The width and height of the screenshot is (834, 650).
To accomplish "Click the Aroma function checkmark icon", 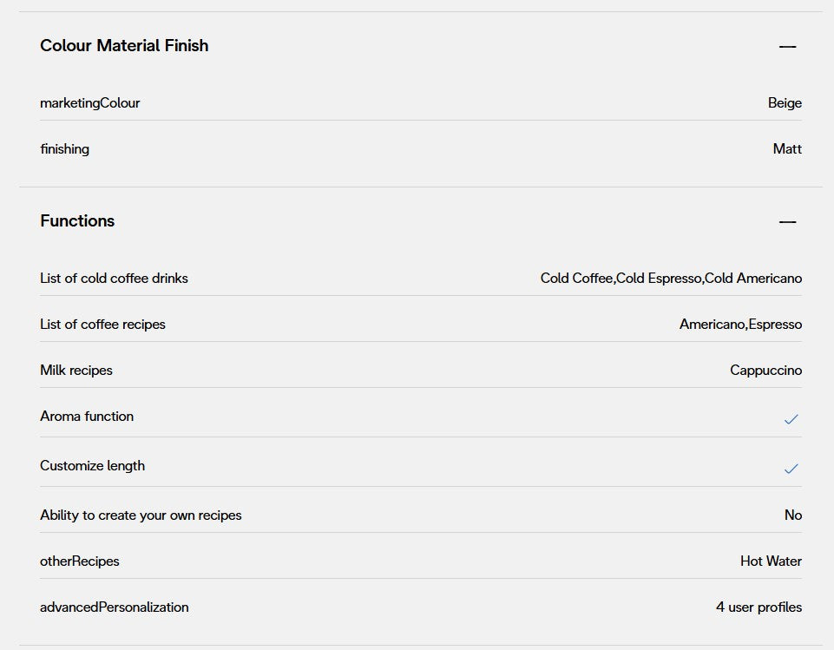I will [791, 419].
